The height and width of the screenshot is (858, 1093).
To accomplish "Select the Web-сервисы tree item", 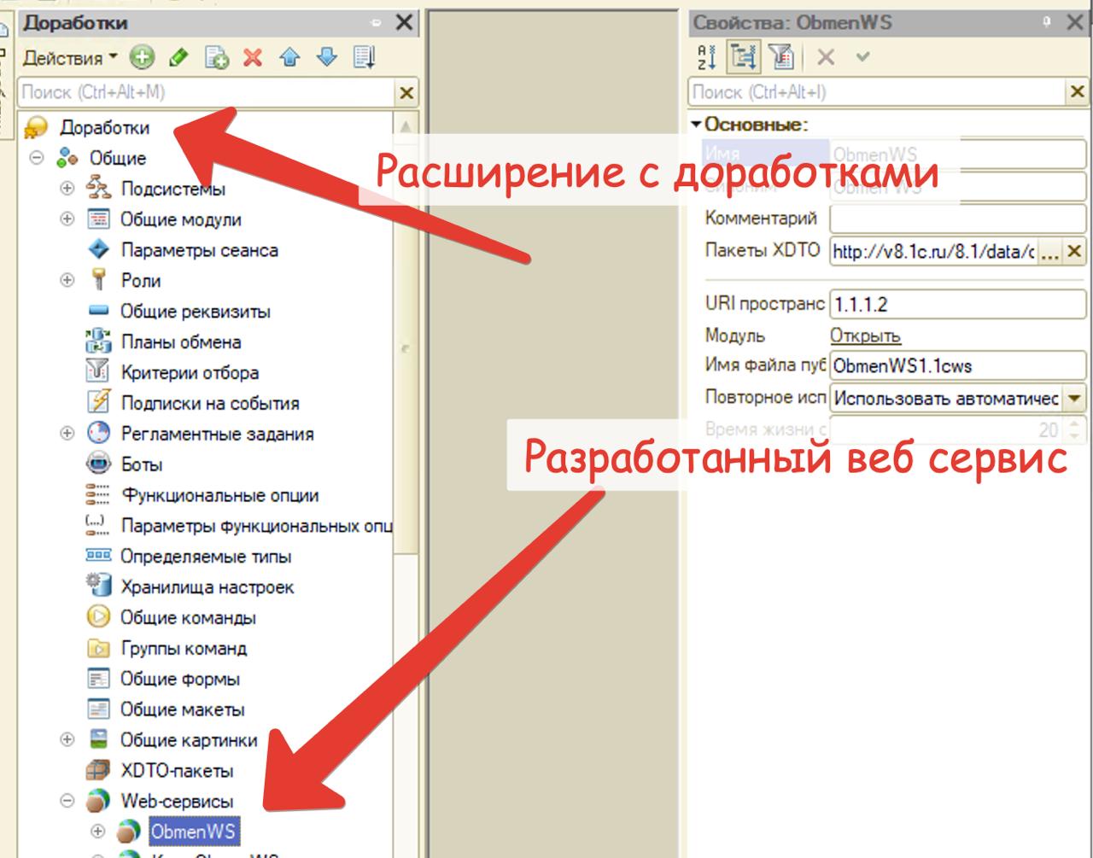I will [x=177, y=802].
